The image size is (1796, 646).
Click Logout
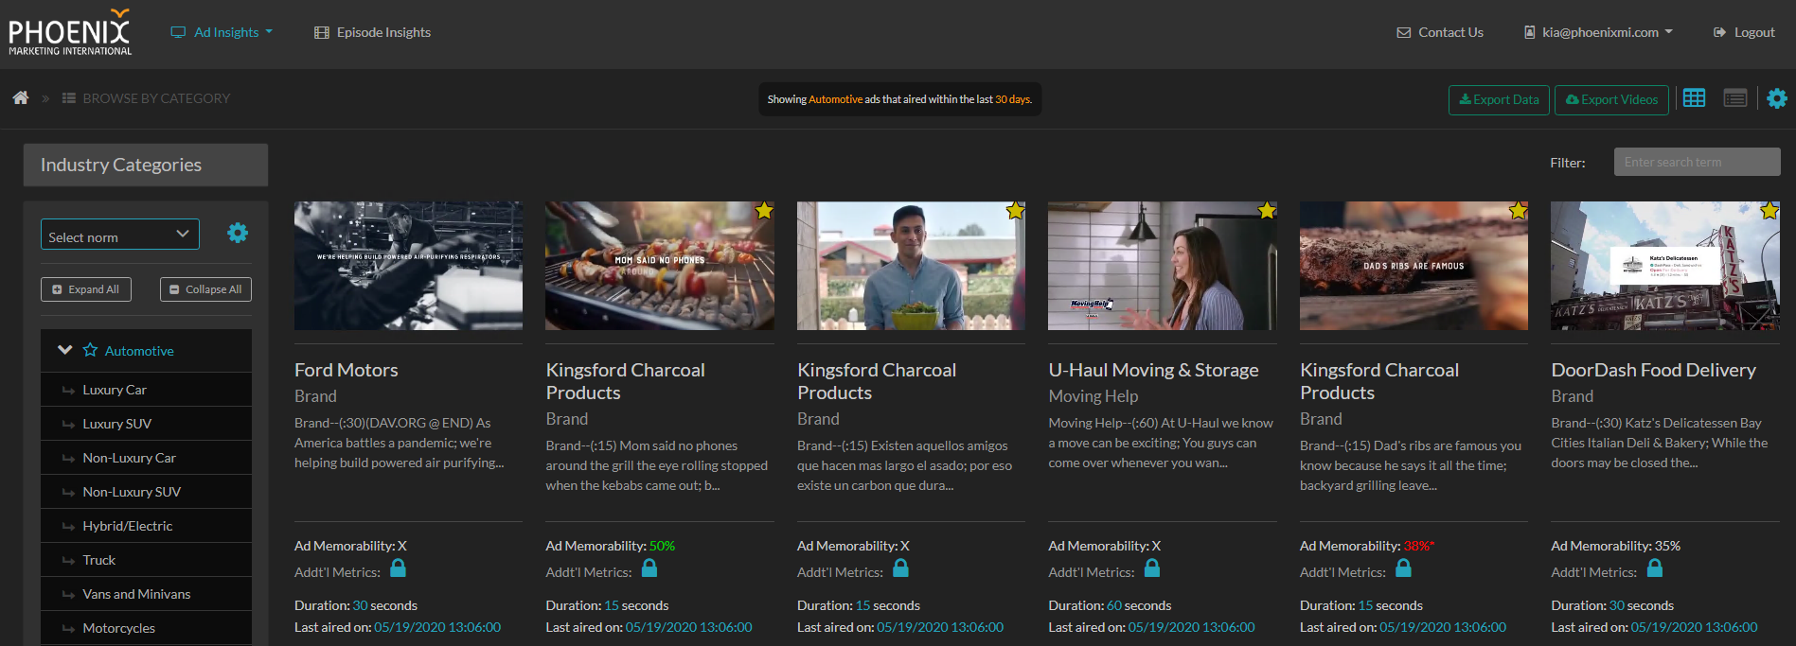click(x=1744, y=32)
